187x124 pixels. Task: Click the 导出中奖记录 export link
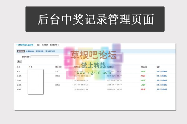coord(50,51)
